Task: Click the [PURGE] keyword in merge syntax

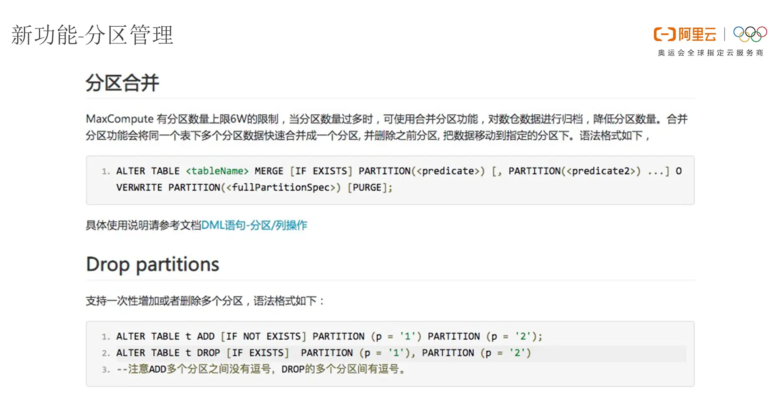Action: [x=370, y=188]
